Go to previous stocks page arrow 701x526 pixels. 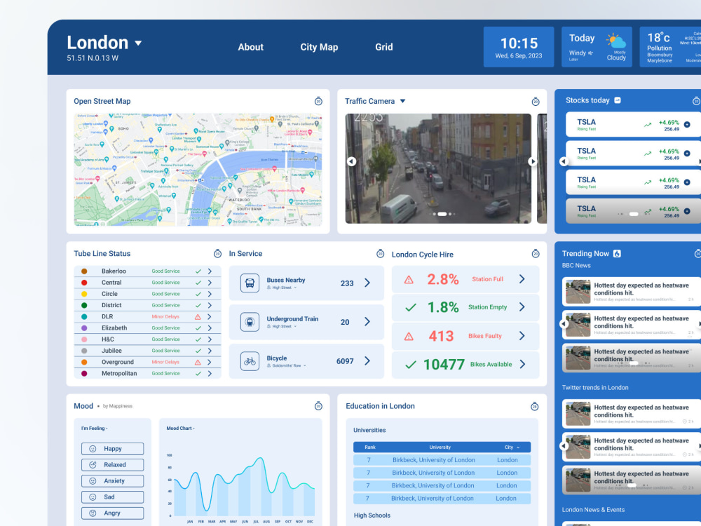click(564, 161)
